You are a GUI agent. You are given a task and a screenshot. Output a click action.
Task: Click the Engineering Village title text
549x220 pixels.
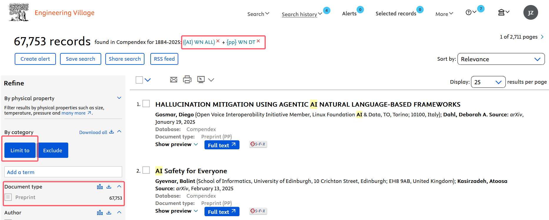coord(64,13)
